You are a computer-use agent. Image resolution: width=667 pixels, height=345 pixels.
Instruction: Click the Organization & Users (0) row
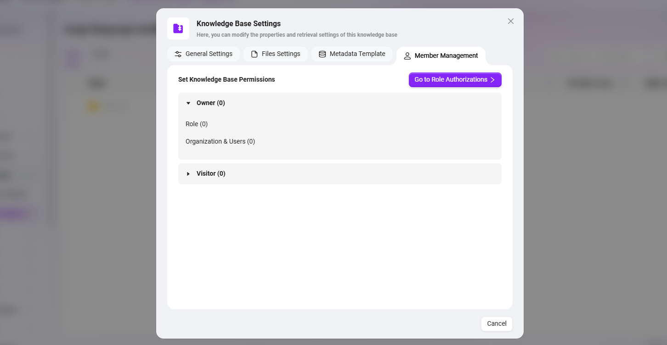point(220,141)
